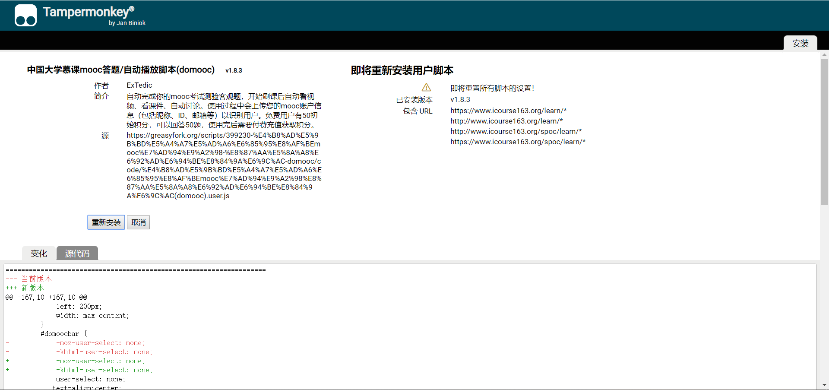The height and width of the screenshot is (390, 829).
Task: Switch to the 源代码 tab
Action: coord(77,254)
